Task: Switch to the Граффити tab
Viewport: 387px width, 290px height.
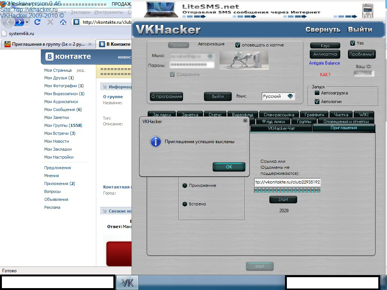Action: coord(314,114)
